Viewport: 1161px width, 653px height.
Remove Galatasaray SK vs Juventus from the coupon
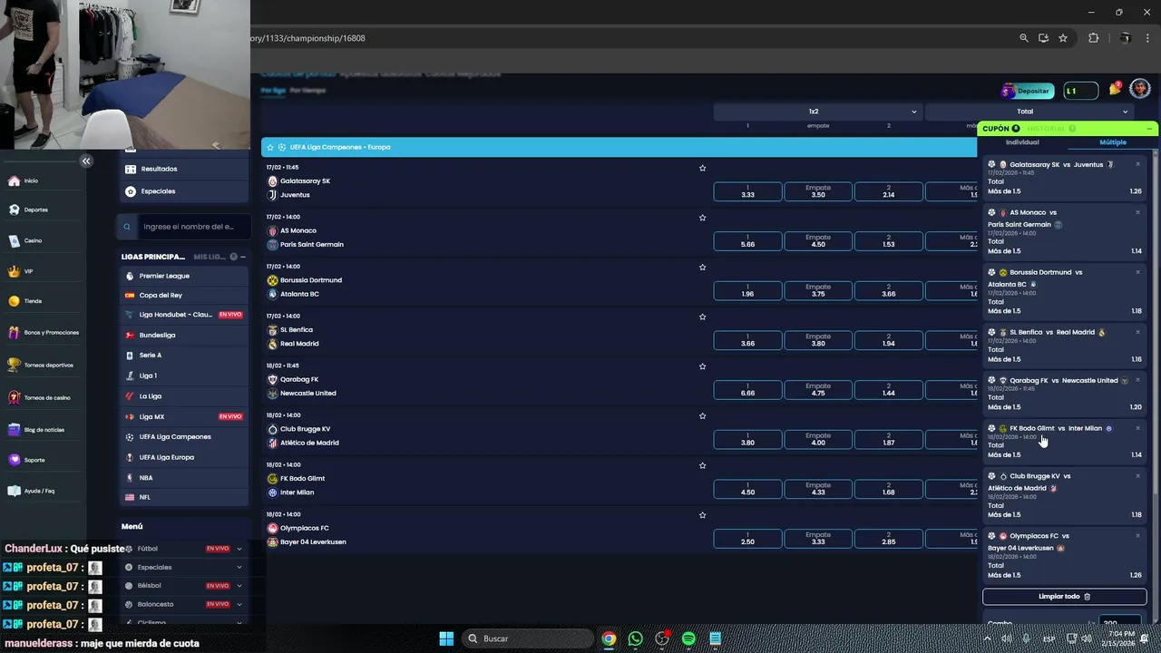pyautogui.click(x=1137, y=164)
